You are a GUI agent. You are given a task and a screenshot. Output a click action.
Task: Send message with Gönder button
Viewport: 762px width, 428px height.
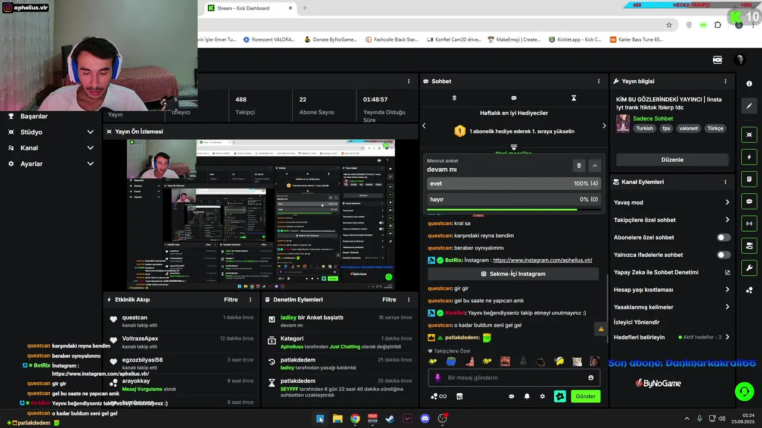coord(585,396)
